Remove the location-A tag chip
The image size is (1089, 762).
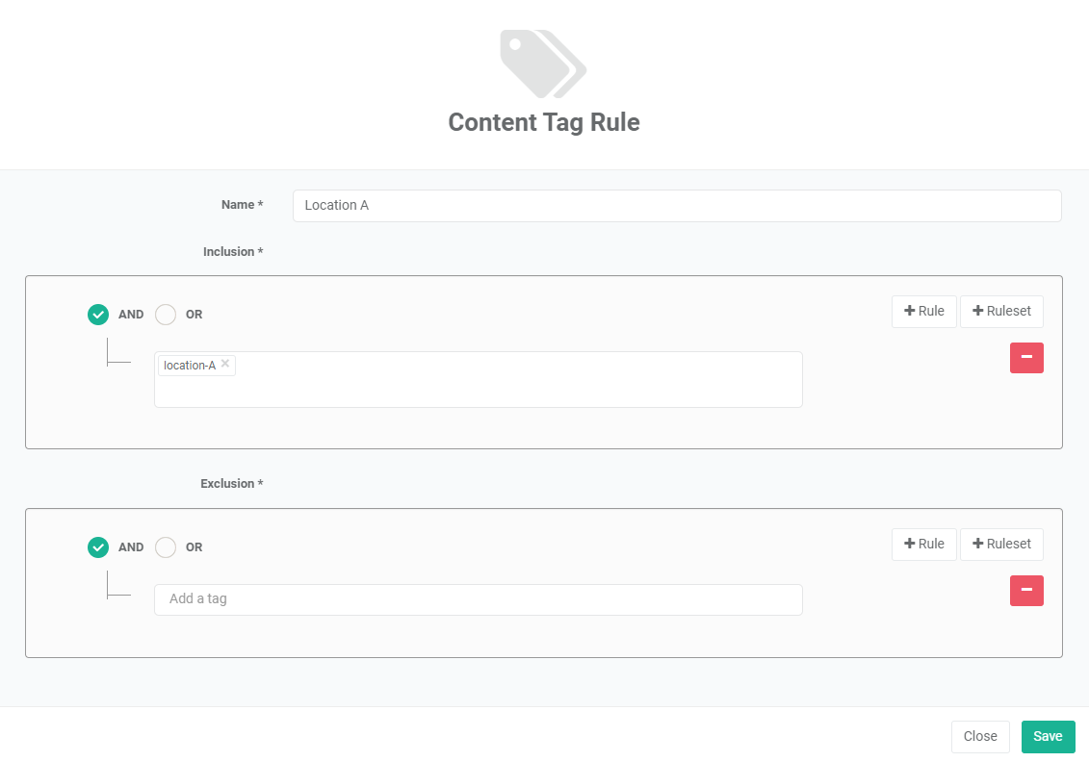[x=225, y=364]
